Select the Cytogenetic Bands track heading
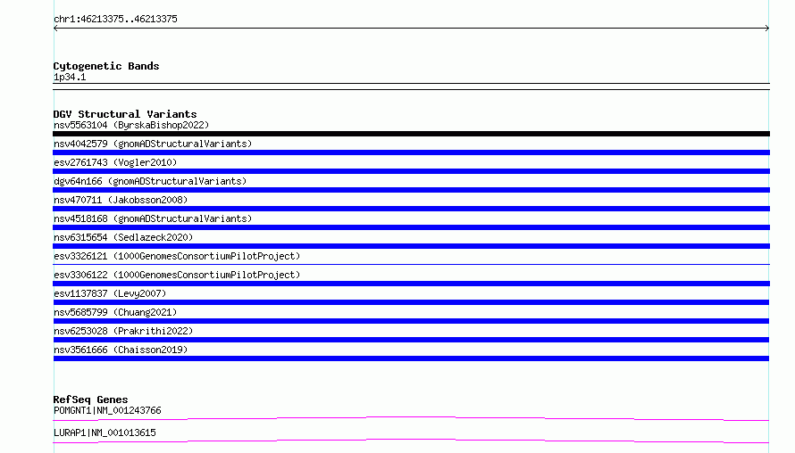 [x=106, y=66]
